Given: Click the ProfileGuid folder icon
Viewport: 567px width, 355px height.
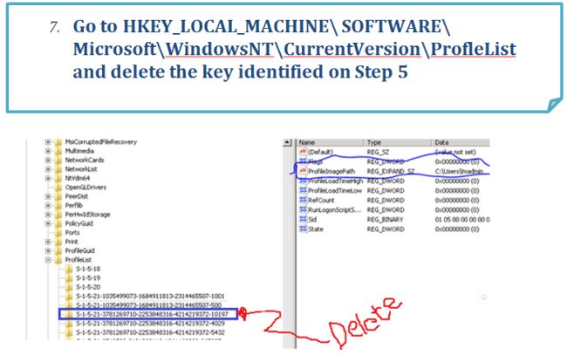Looking at the screenshot, I should coord(58,250).
